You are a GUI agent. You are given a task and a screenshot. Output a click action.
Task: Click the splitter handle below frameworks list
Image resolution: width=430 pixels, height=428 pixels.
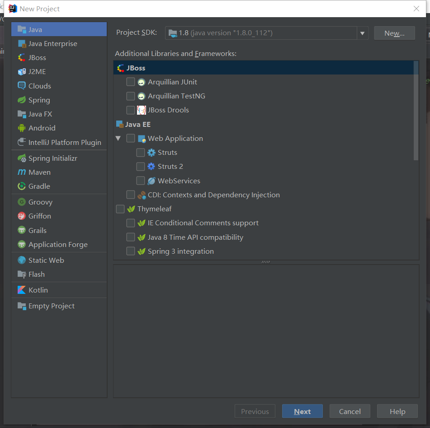pos(266,262)
